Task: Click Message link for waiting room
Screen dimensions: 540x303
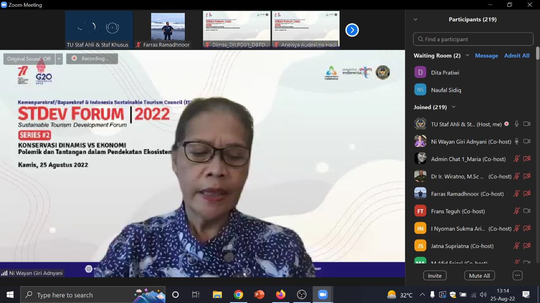Action: coord(486,56)
